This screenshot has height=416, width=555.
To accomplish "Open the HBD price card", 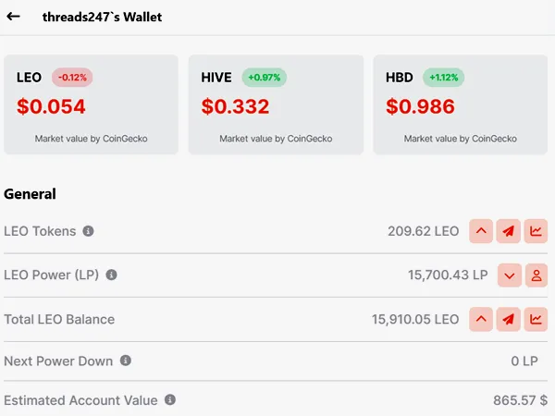I will (460, 104).
